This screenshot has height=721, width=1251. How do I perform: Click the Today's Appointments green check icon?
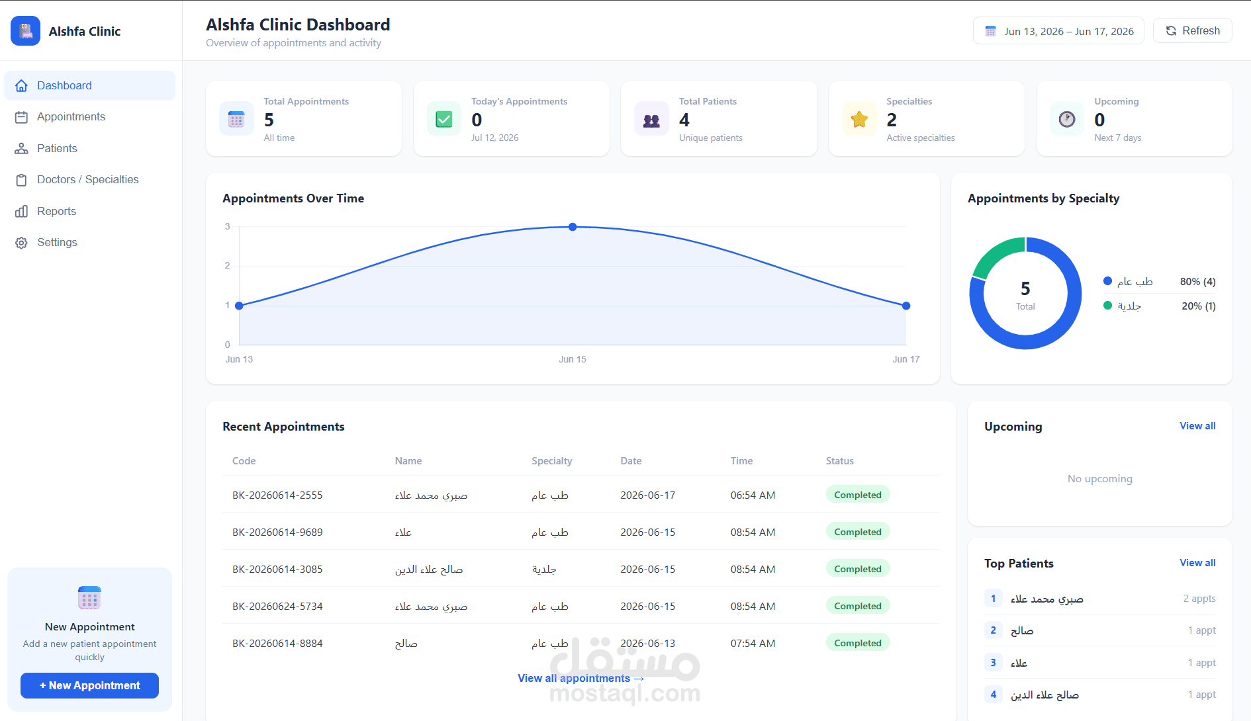(x=444, y=119)
